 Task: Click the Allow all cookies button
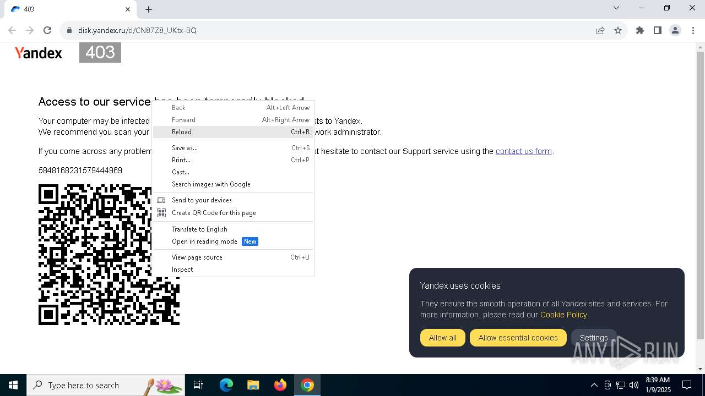pos(443,338)
